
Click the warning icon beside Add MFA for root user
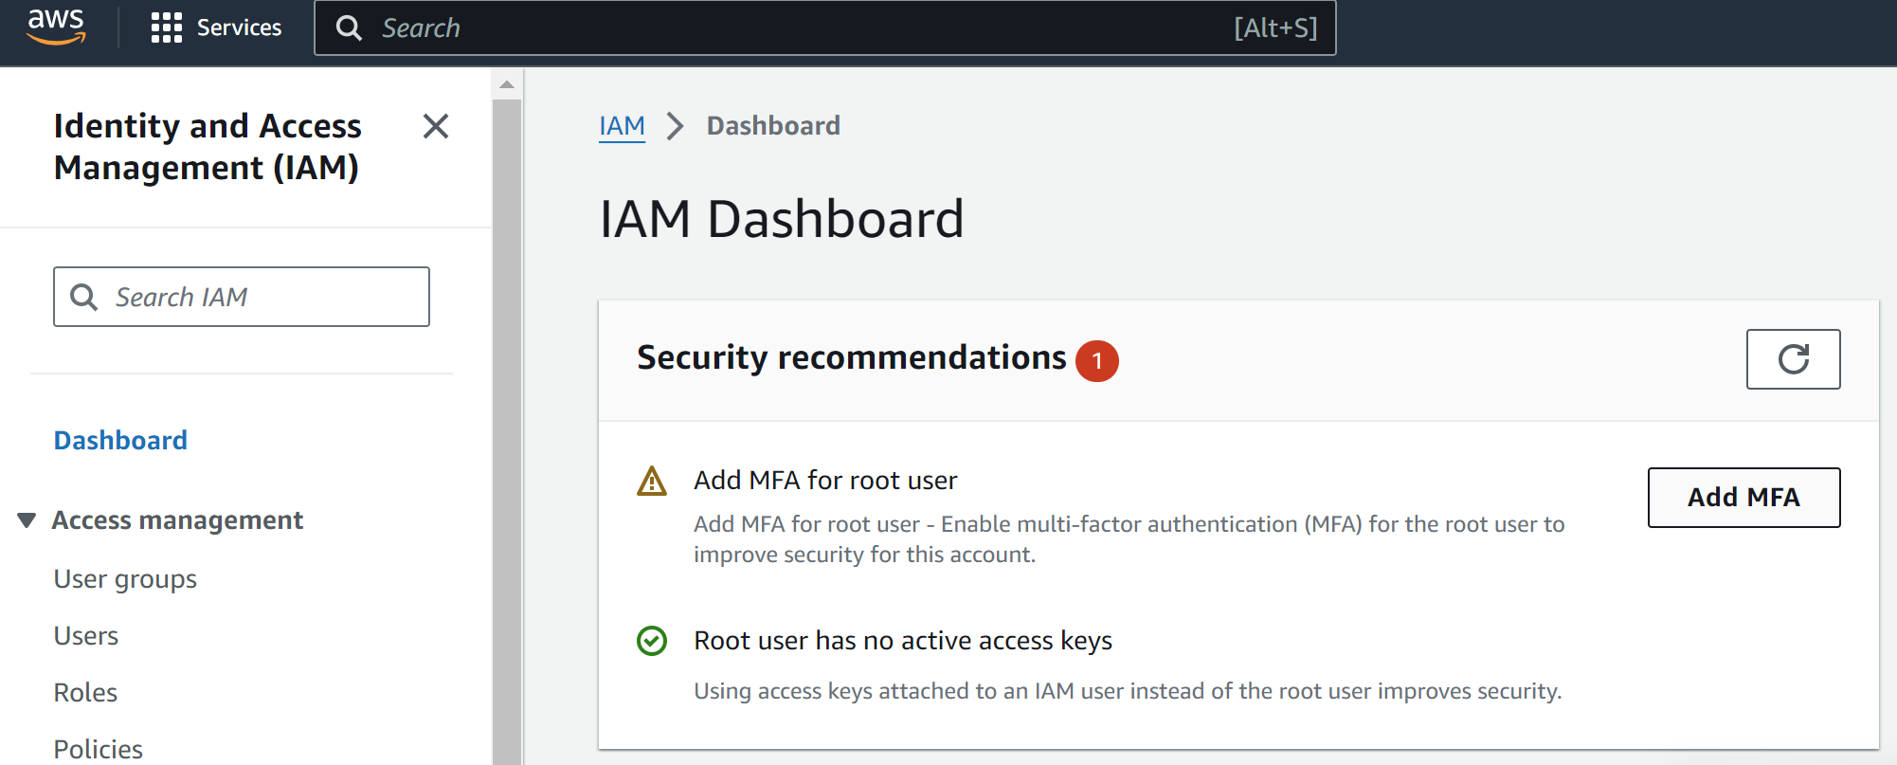click(x=652, y=482)
